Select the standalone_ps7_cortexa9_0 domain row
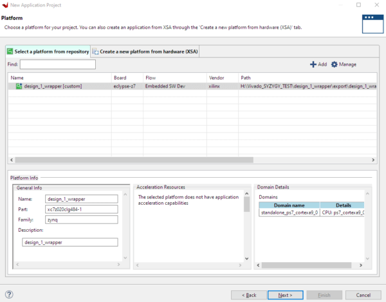Image resolution: width=386 pixels, height=302 pixels. (289, 212)
